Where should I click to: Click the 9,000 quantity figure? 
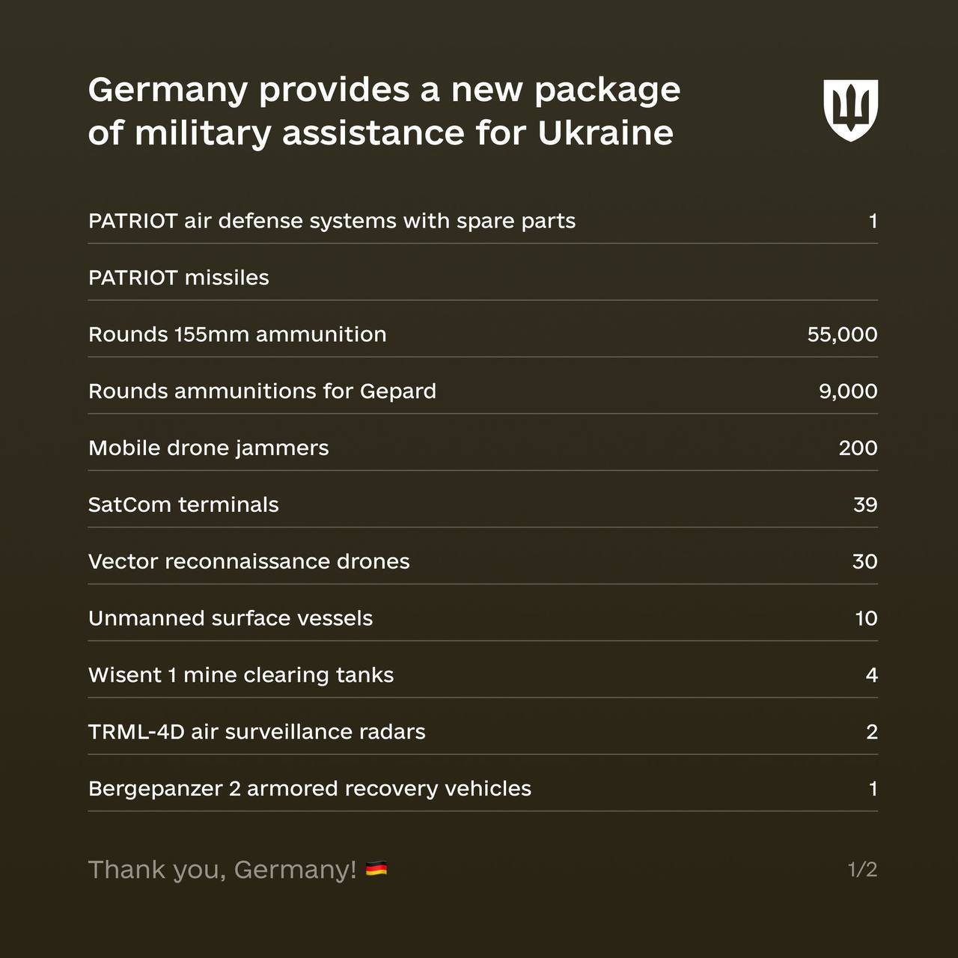[x=847, y=391]
